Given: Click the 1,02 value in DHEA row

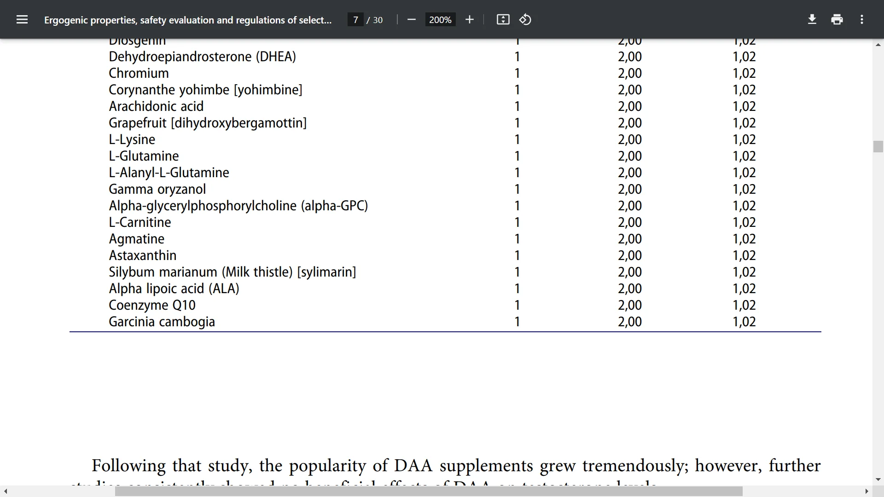Looking at the screenshot, I should 744,57.
